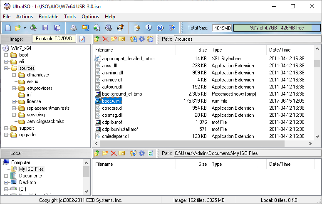The height and width of the screenshot is (204, 322).
Task: Open the Help menu
Action: pyautogui.click(x=110, y=17)
